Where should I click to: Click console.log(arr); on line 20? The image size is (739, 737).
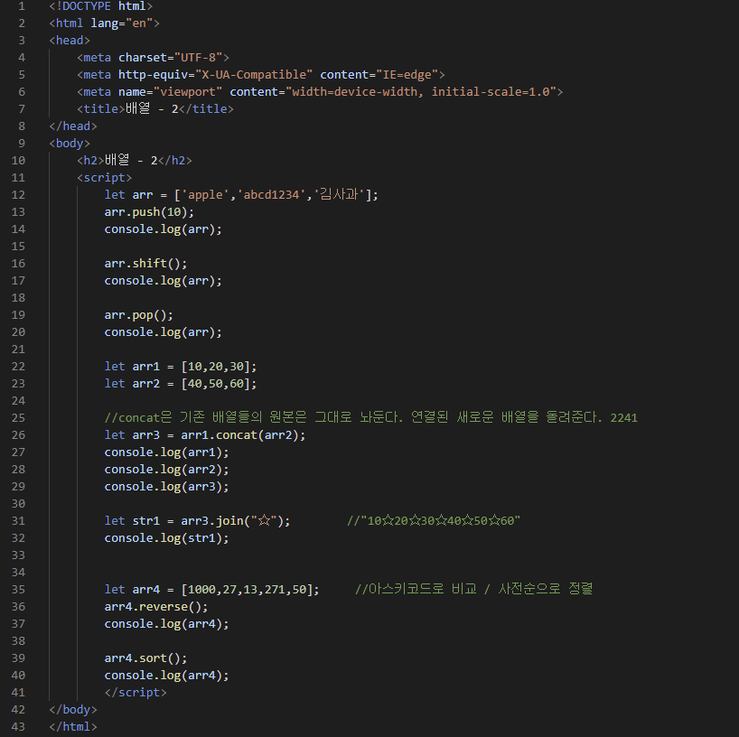coord(164,332)
